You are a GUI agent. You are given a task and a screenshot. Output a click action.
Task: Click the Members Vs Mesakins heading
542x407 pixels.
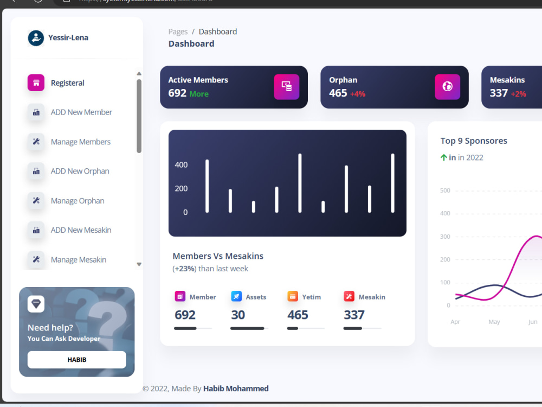[x=218, y=256]
